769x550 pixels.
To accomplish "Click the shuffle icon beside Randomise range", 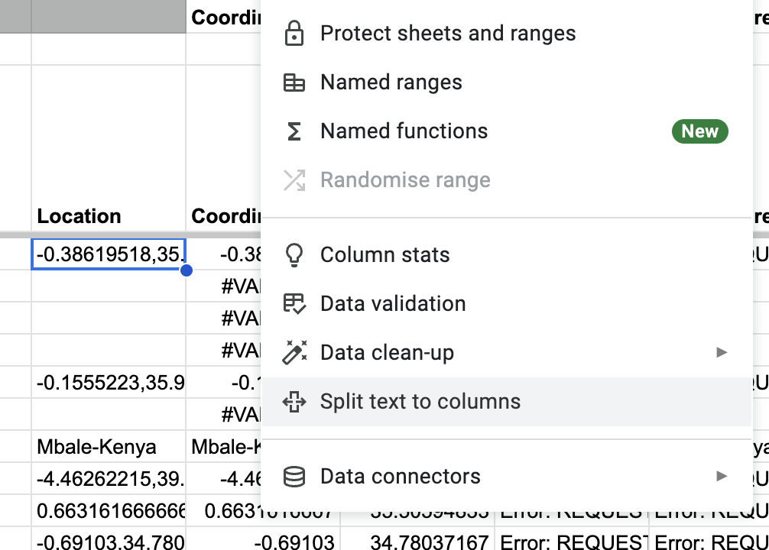I will pos(294,180).
